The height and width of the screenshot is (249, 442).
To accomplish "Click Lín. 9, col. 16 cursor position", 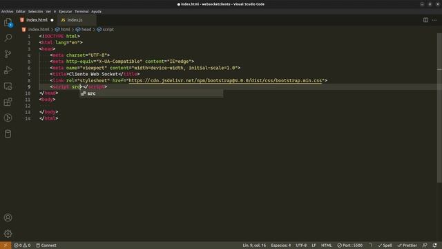I will [254, 246].
